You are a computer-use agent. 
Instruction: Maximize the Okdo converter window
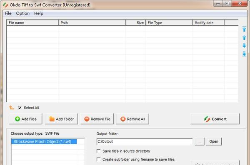(x=227, y=3)
